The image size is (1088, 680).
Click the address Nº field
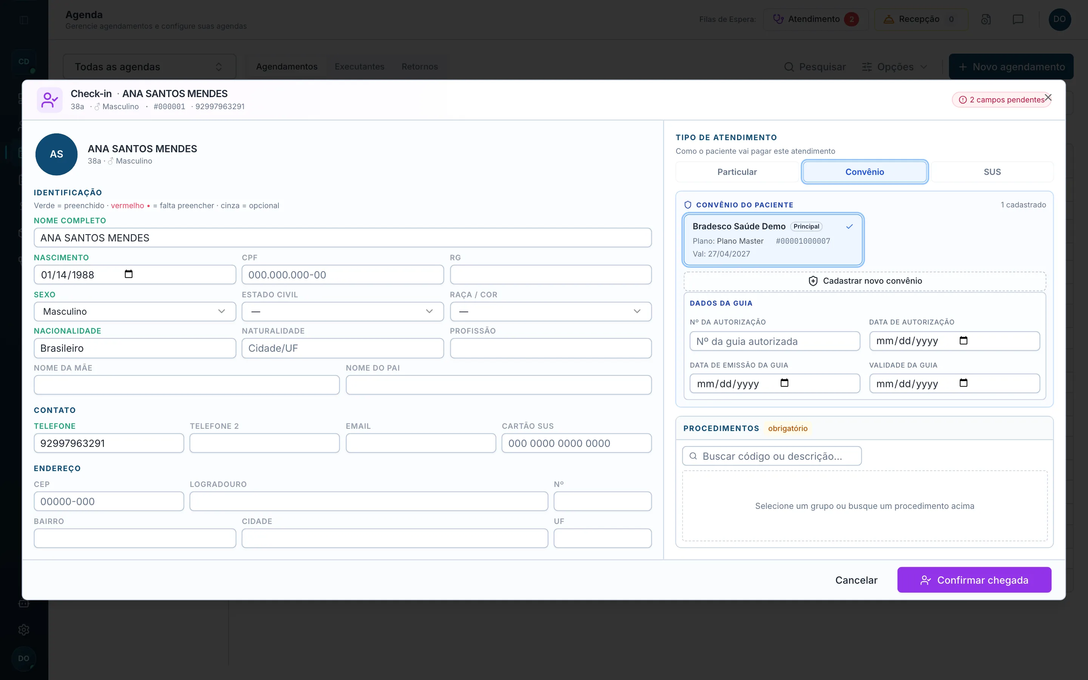click(x=603, y=501)
